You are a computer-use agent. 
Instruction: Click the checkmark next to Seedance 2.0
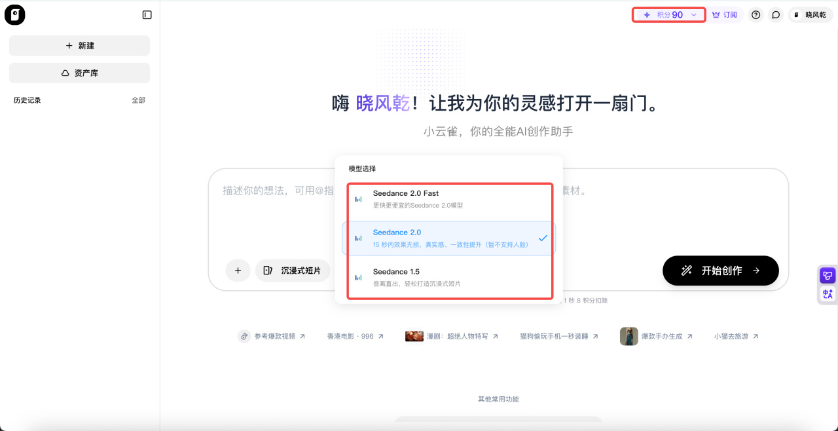pyautogui.click(x=543, y=238)
